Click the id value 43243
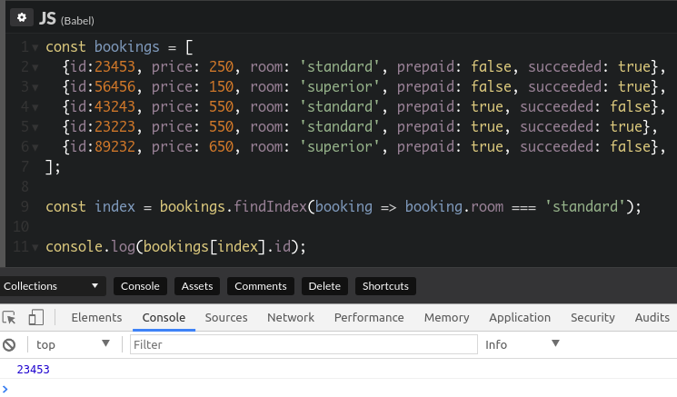677x397 pixels. (x=114, y=106)
